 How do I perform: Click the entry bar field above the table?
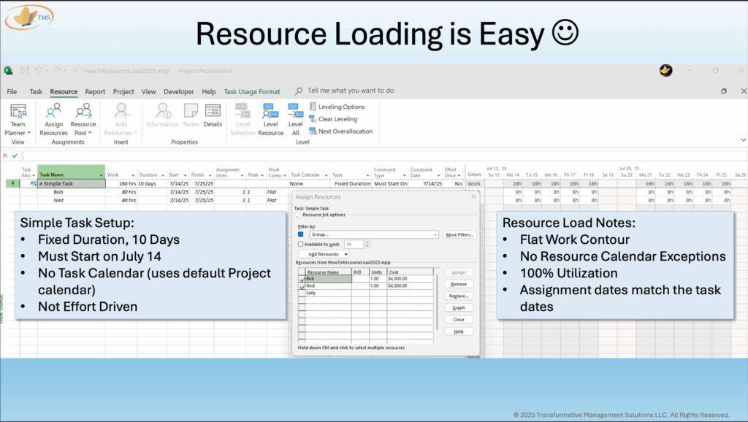point(384,156)
